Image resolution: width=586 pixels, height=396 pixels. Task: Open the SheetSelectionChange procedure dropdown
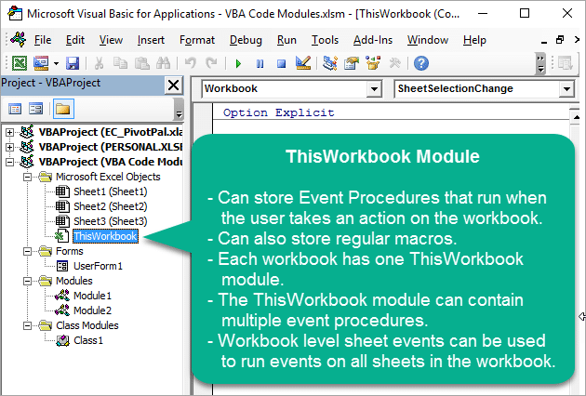point(566,89)
